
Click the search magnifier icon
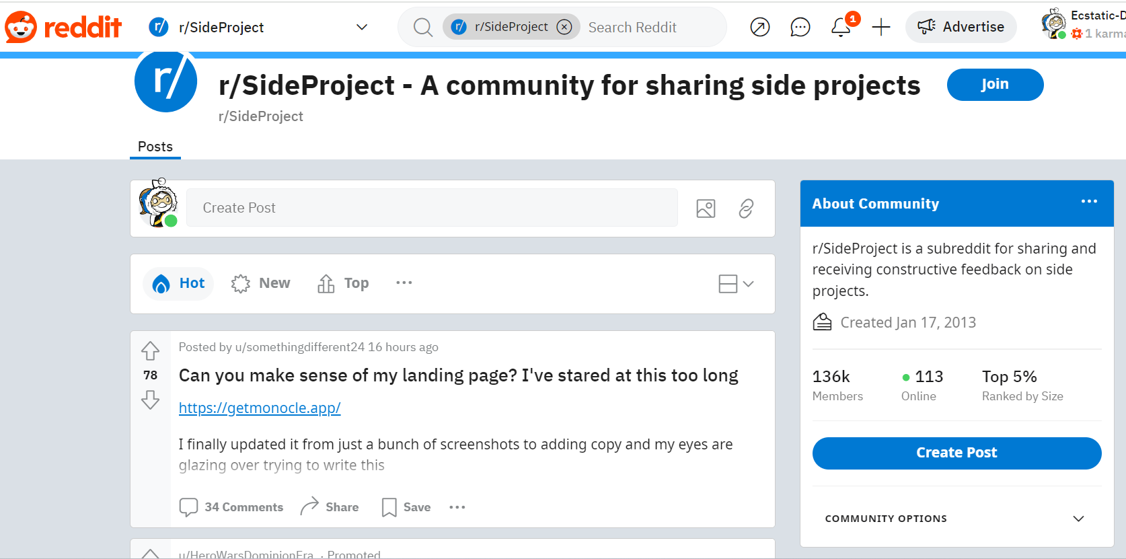click(422, 27)
